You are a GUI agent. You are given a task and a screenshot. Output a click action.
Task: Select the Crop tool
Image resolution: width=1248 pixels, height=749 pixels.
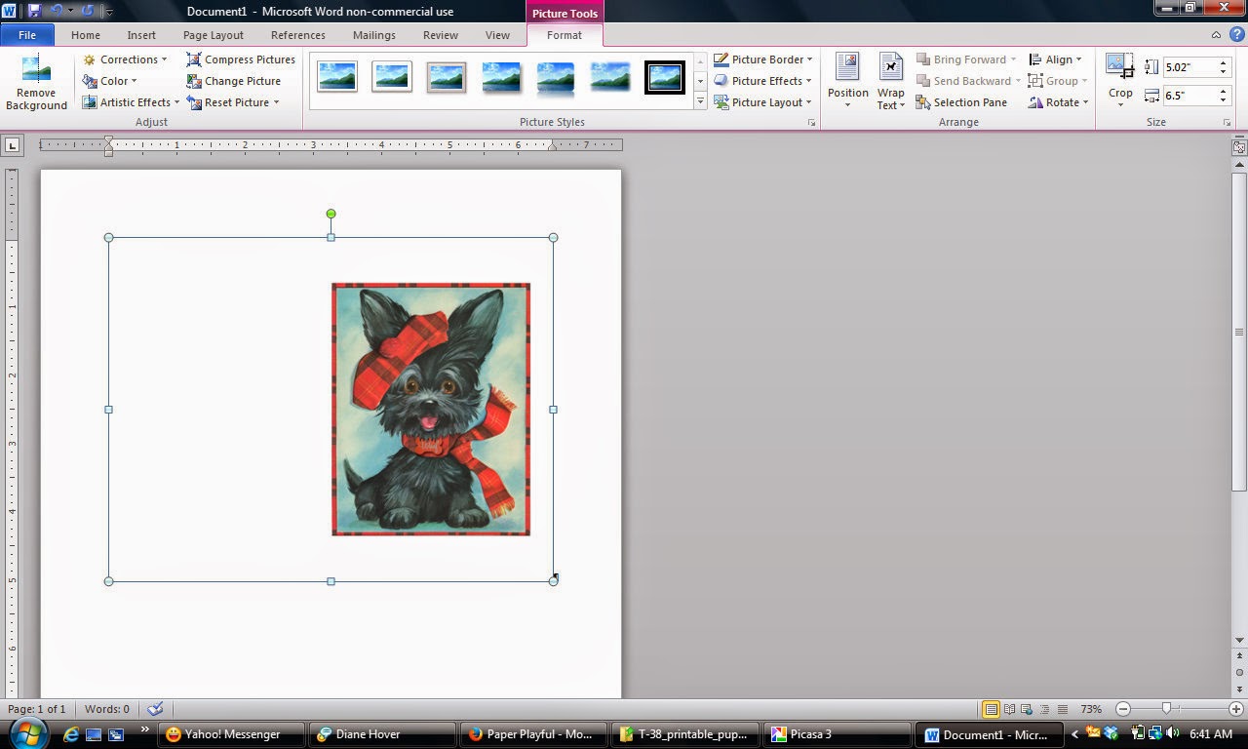point(1120,82)
